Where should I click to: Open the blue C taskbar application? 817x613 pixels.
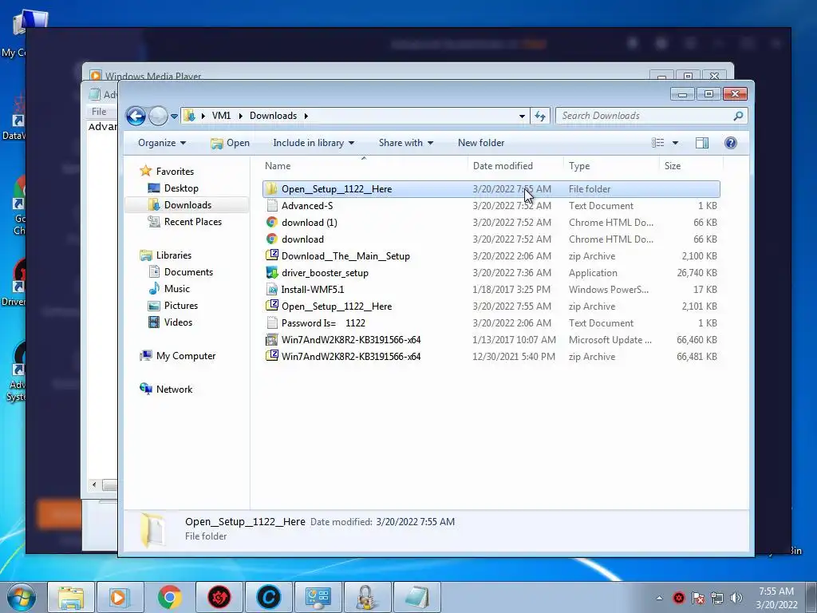268,597
